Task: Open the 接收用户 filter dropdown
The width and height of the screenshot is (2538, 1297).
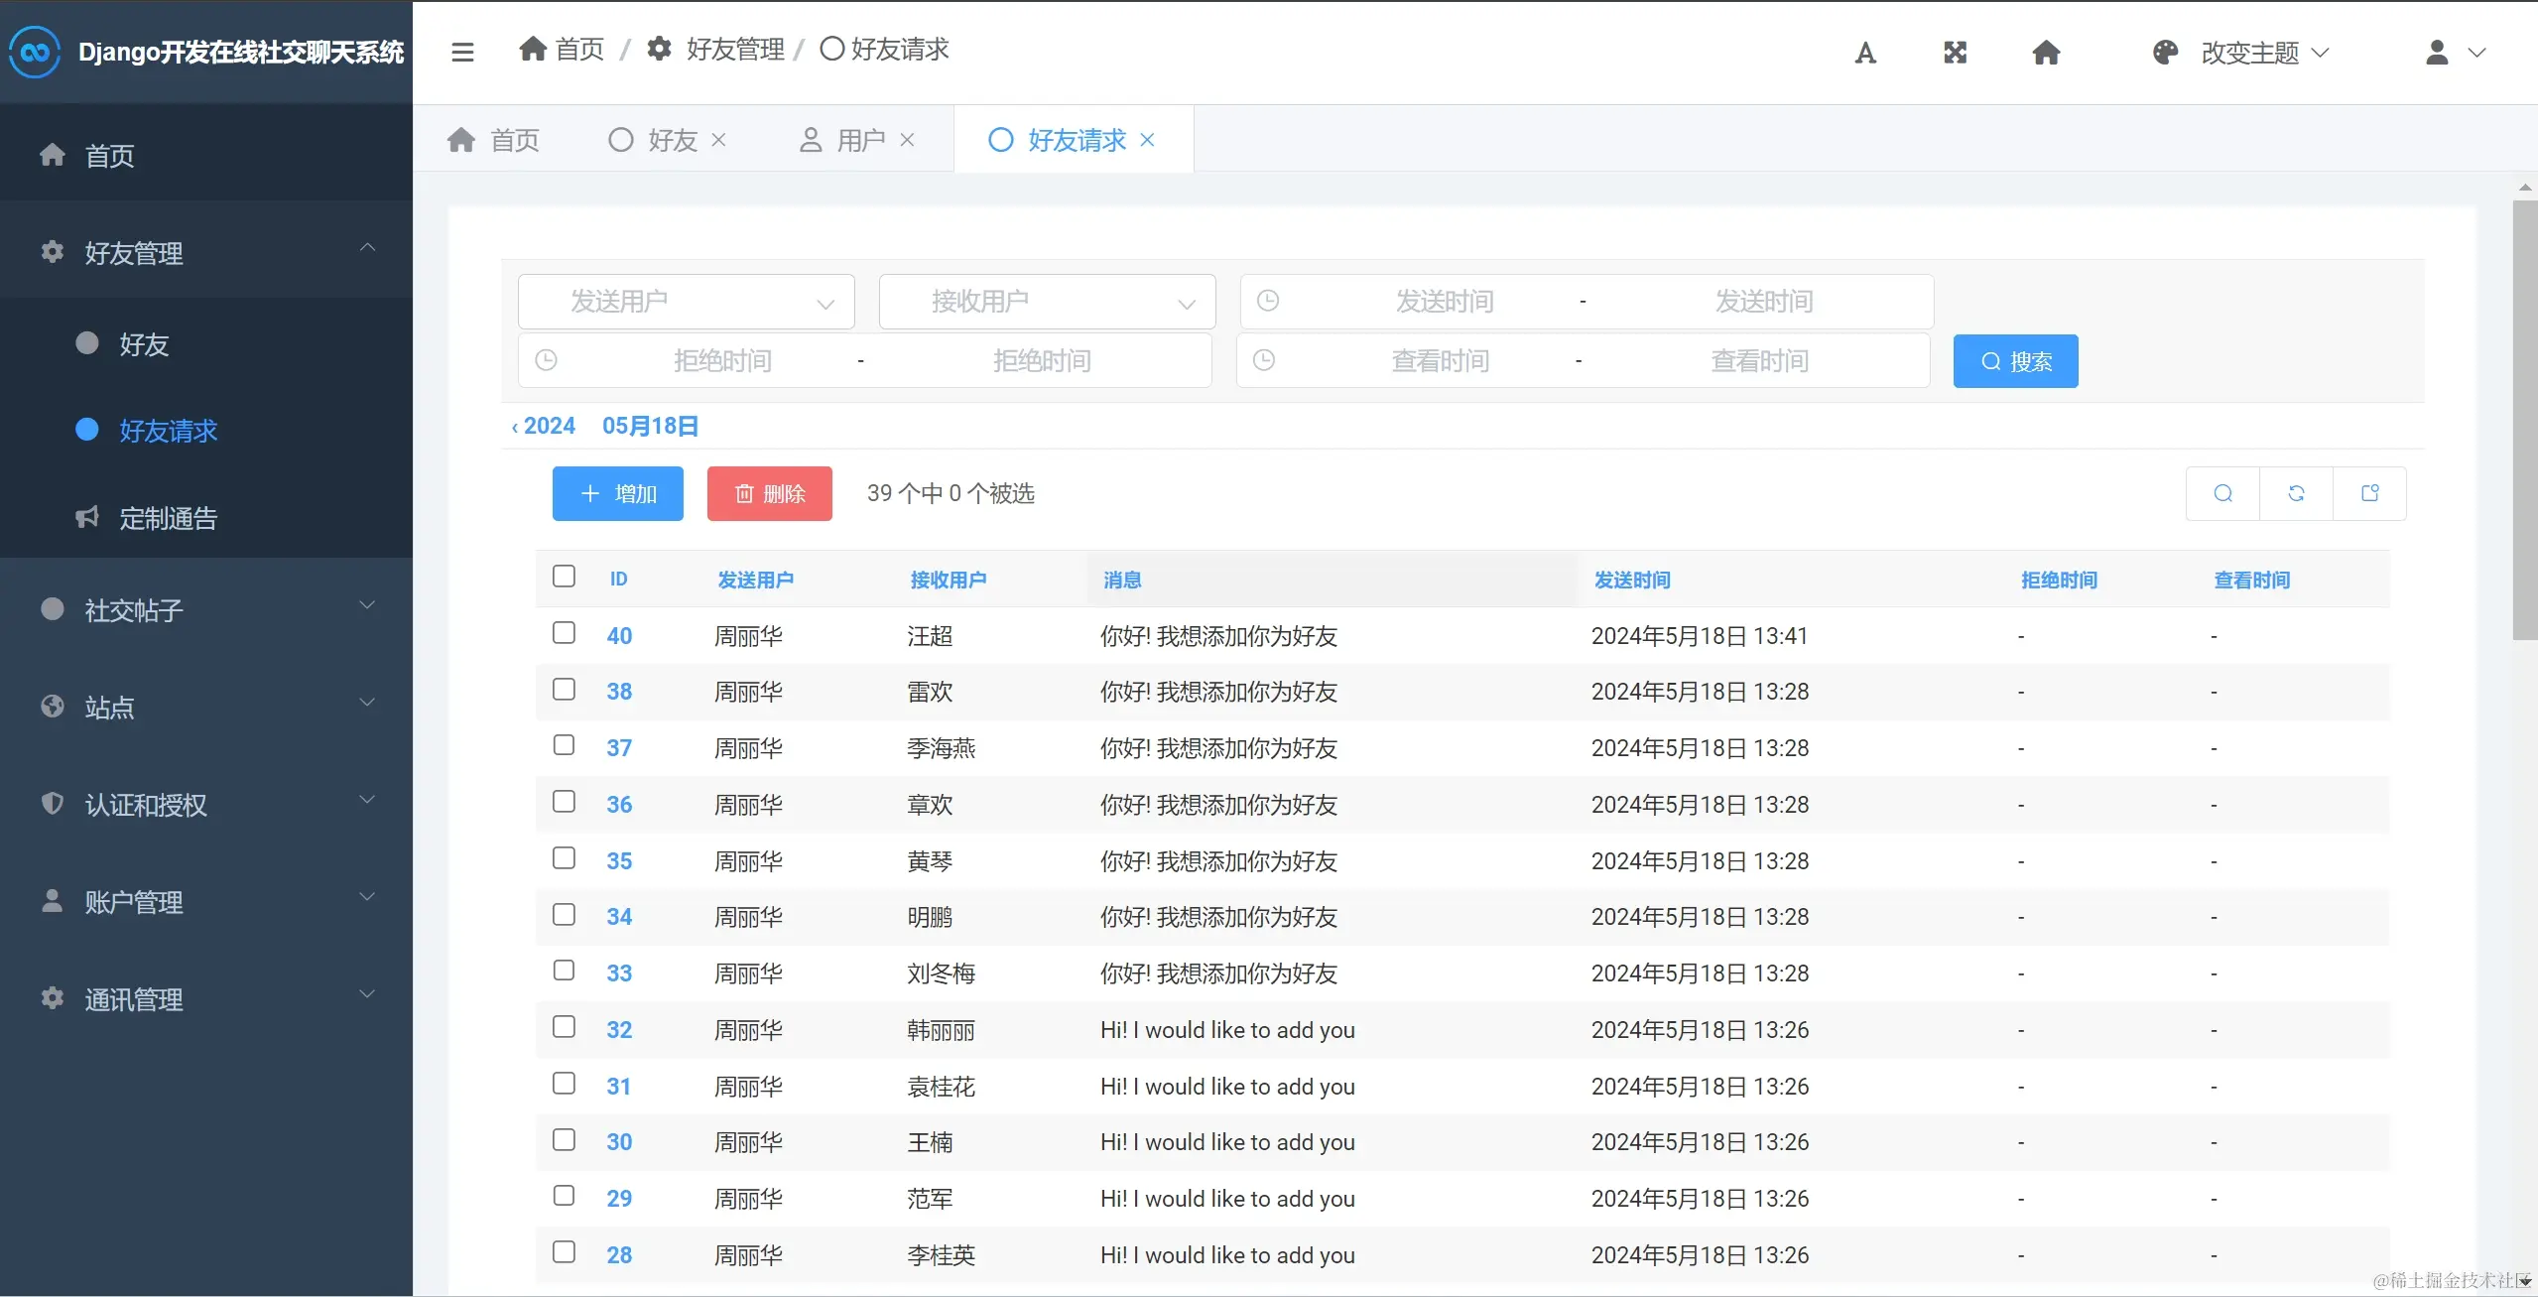Action: [1047, 302]
